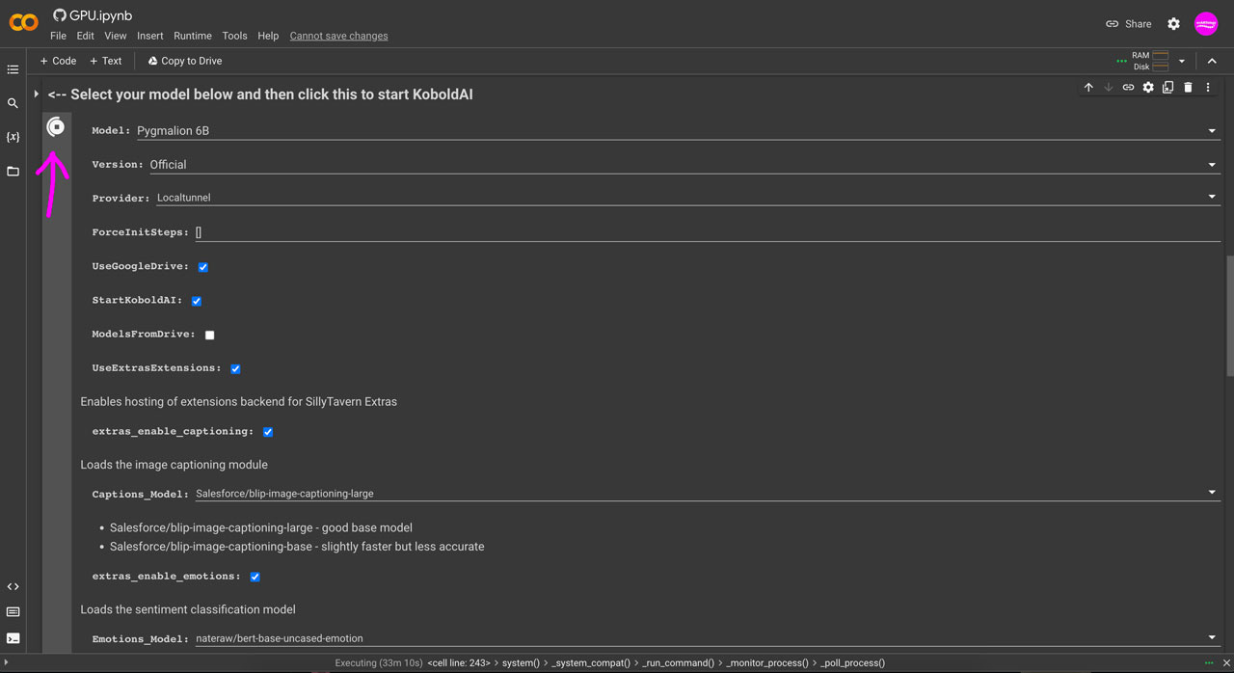Open the Emotions_Model dropdown
Screen dimensions: 1234x673
click(708, 637)
